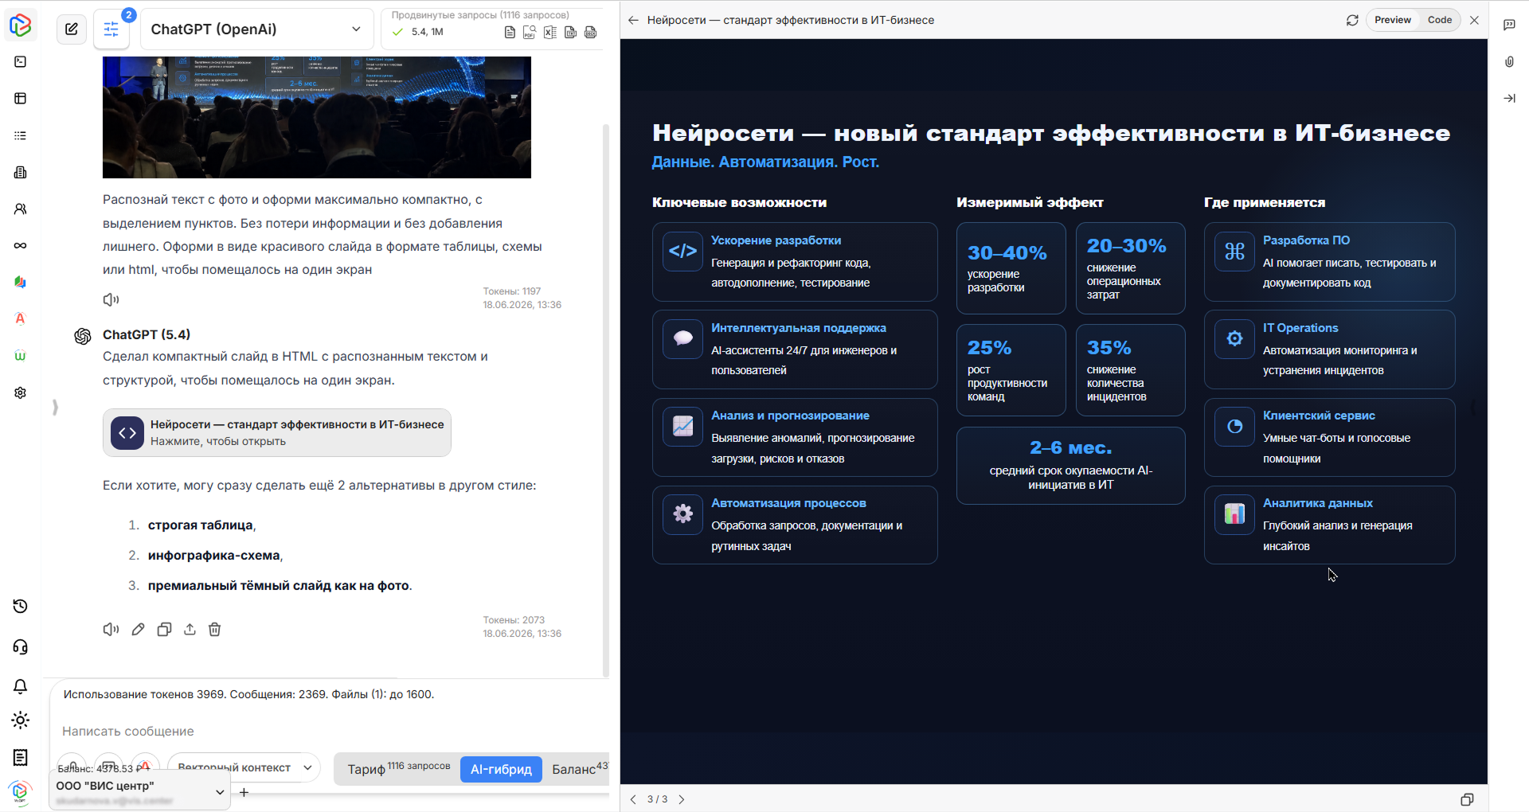Click the app logo in the sidebar top
Viewport: 1529px width, 812px height.
(x=20, y=25)
